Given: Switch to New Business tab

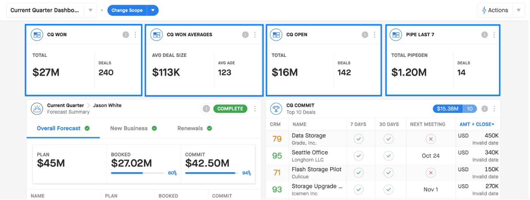Looking at the screenshot, I should pos(133,128).
